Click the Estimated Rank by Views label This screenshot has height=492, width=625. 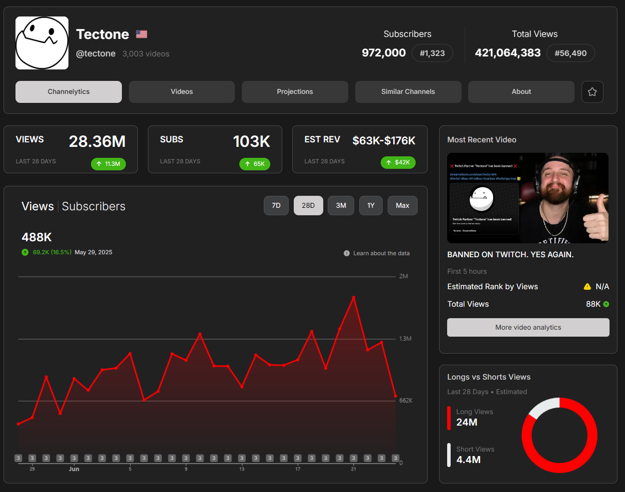[493, 287]
